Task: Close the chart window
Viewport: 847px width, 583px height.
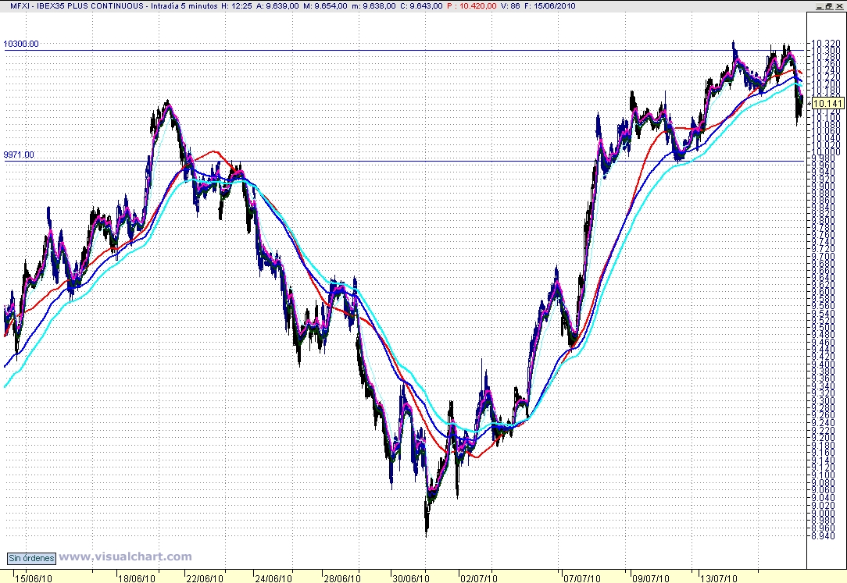Action: coord(838,5)
